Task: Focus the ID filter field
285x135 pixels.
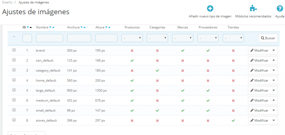Action: [27, 38]
